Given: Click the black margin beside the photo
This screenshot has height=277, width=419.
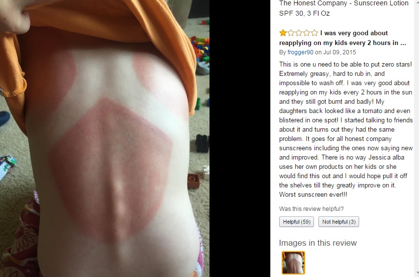Looking at the screenshot, I should (x=240, y=138).
